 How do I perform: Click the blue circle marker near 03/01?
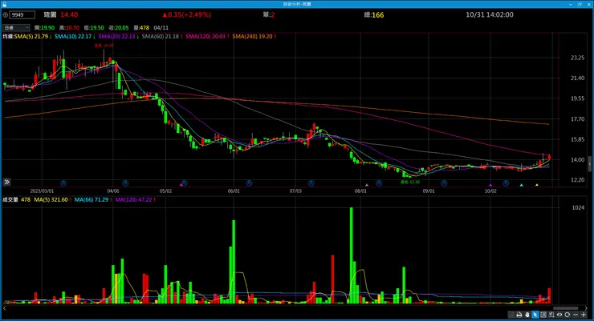[x=63, y=183]
